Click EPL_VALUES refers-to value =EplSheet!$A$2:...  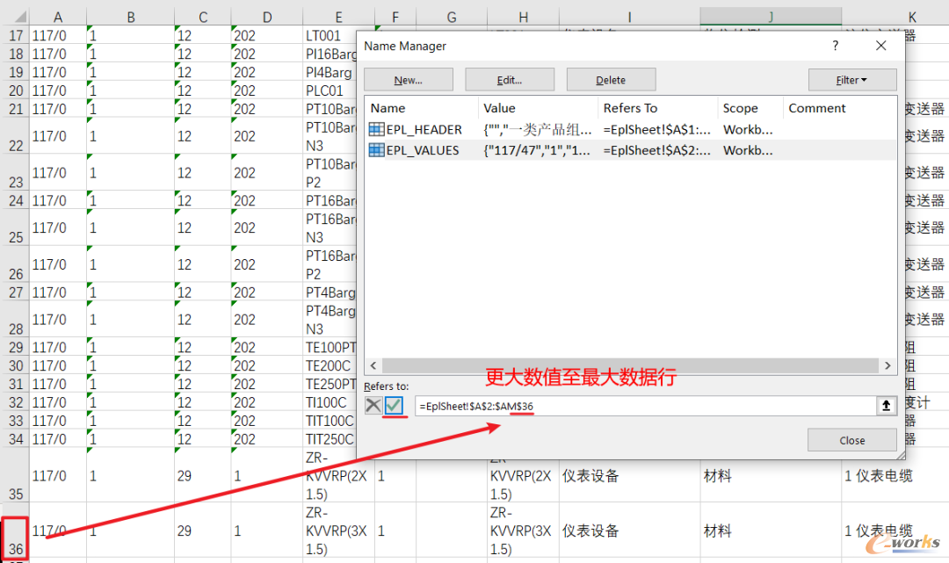coord(656,150)
